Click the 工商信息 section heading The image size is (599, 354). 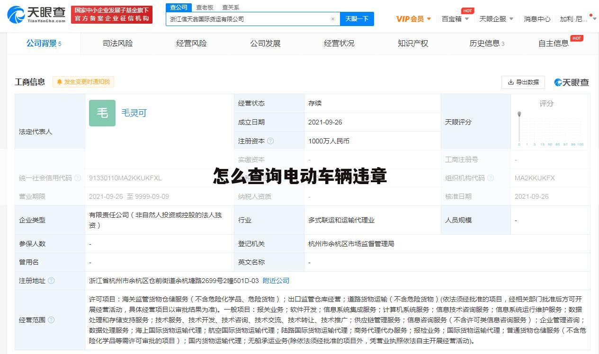(30, 82)
